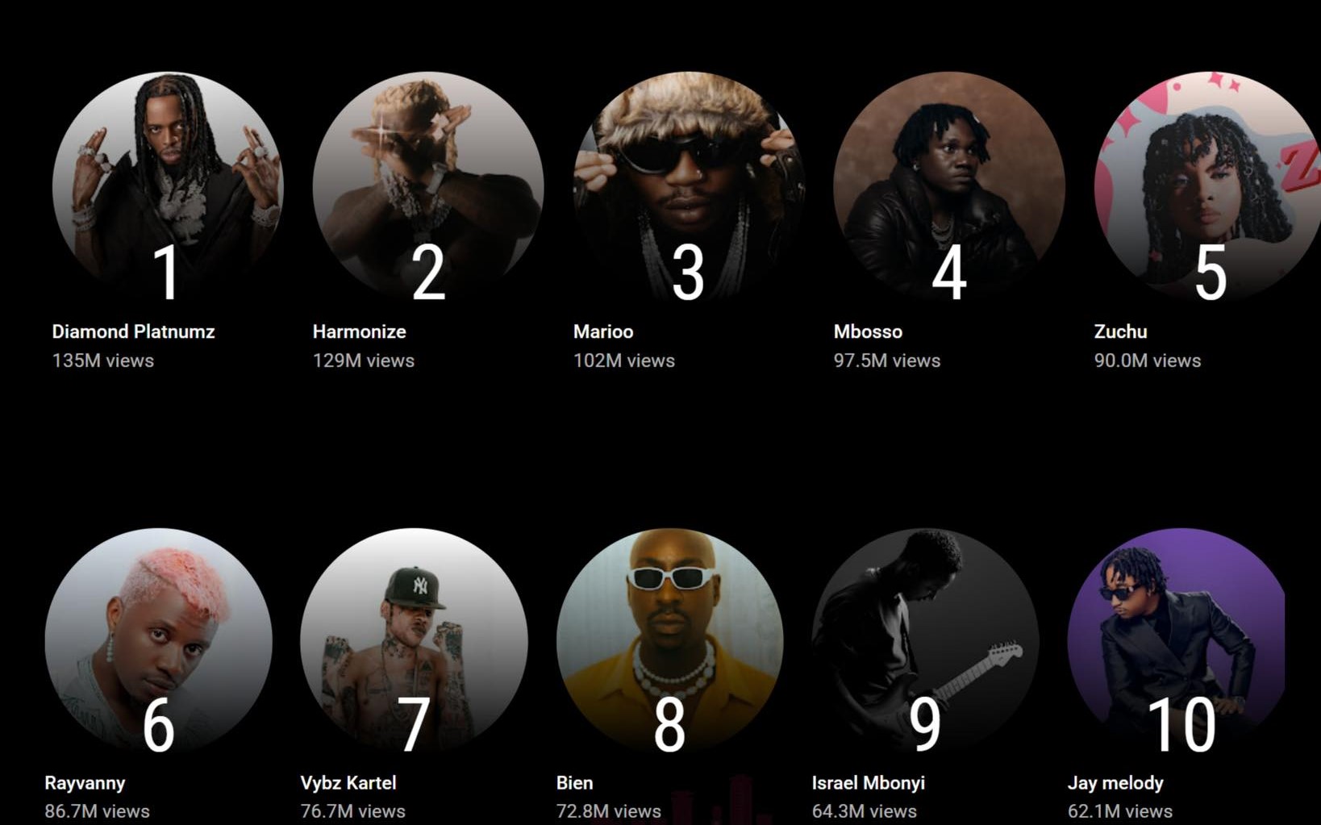Click the Jay melody name link
1321x825 pixels.
(1115, 783)
